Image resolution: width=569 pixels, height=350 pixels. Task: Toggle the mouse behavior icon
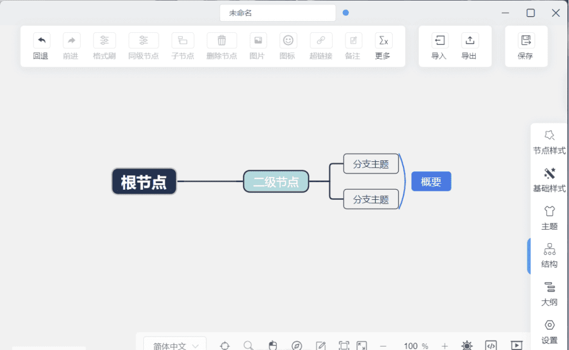(273, 346)
